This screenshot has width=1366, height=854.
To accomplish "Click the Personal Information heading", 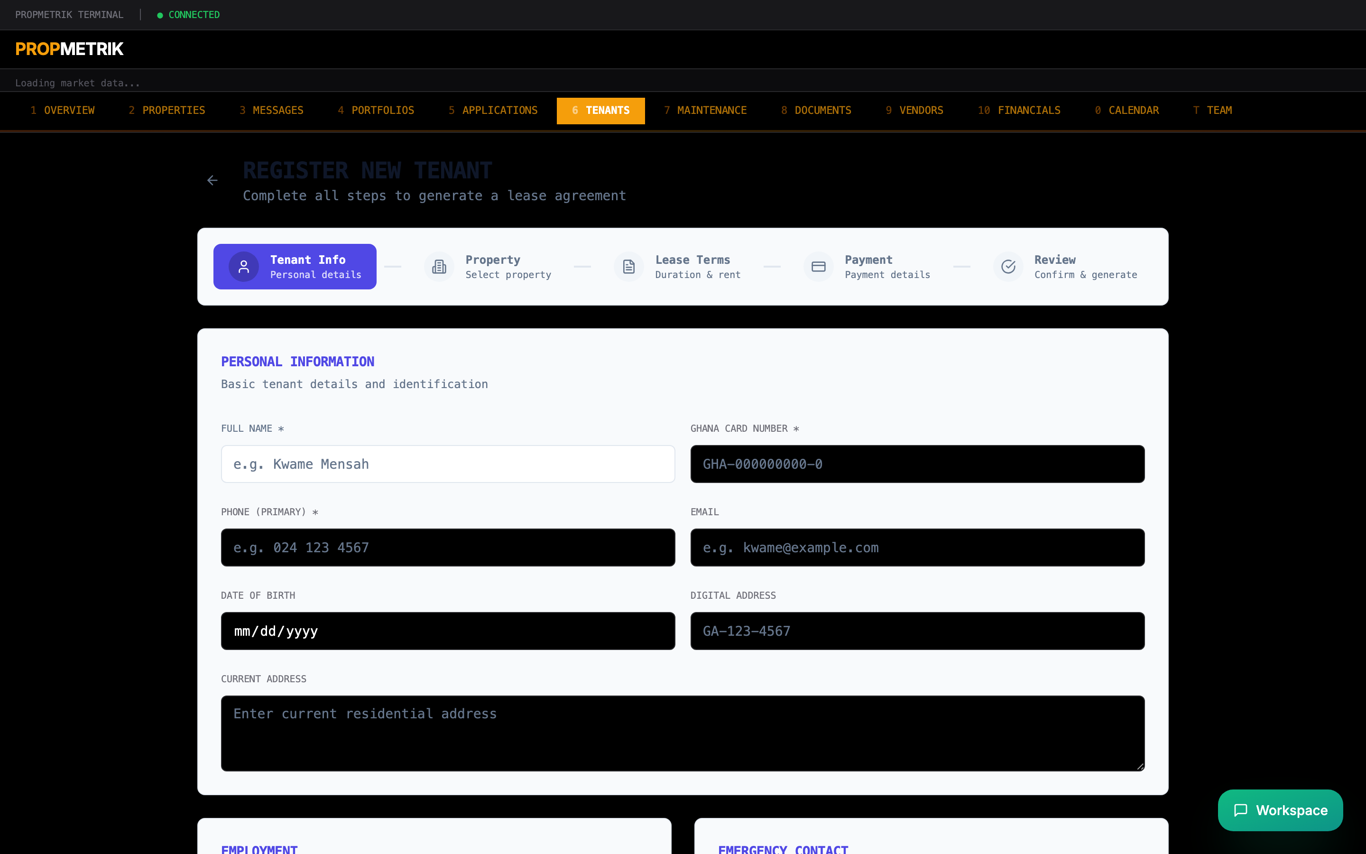I will [297, 362].
